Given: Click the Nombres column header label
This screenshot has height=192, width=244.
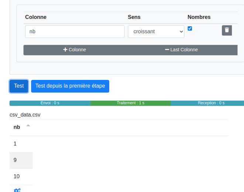Looking at the screenshot, I should coord(199,17).
